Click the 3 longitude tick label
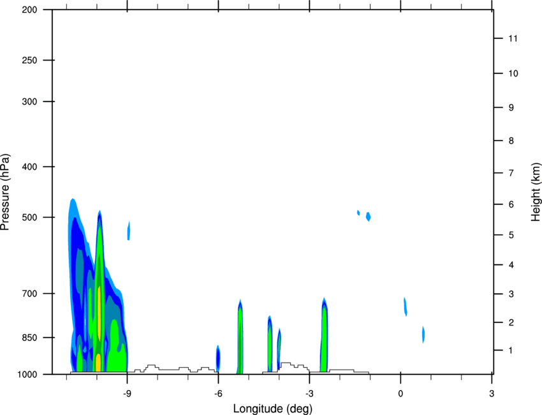This screenshot has height=415, width=542. coord(492,394)
